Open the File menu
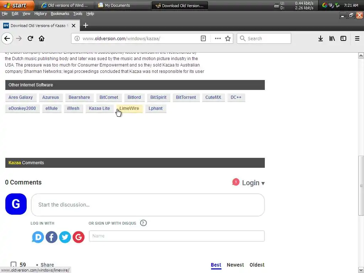The image size is (364, 273). [x=5, y=14]
